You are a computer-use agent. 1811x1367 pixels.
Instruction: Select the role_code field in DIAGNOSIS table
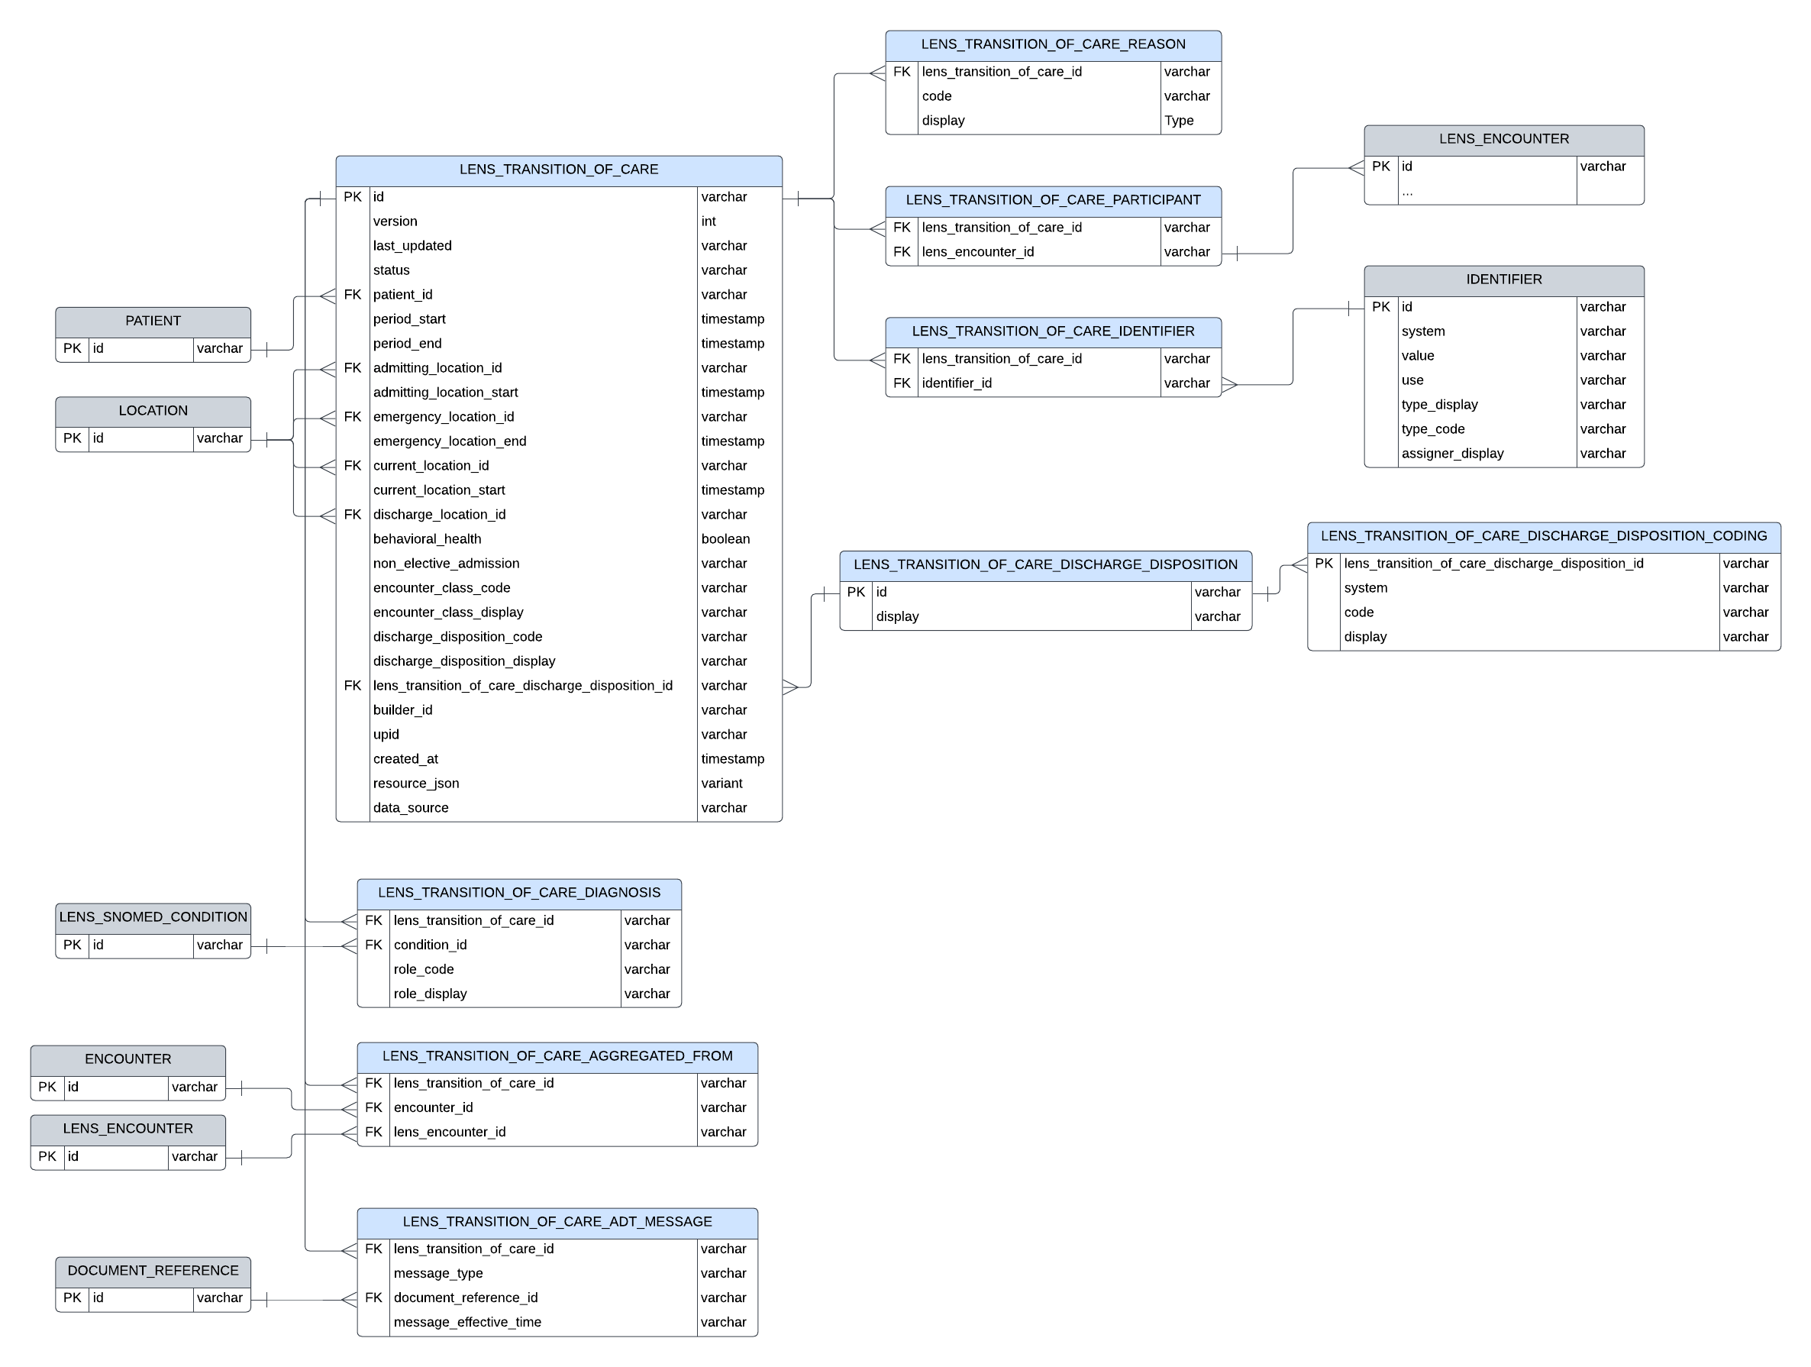(x=423, y=970)
